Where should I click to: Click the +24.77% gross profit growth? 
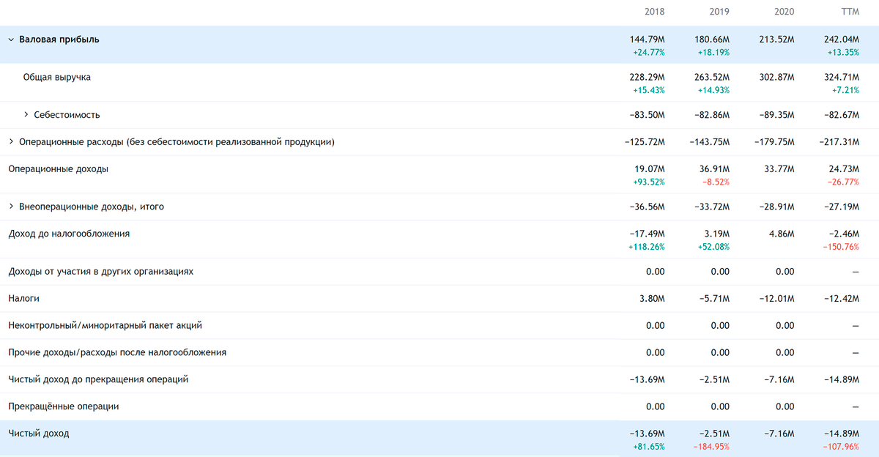click(x=649, y=53)
